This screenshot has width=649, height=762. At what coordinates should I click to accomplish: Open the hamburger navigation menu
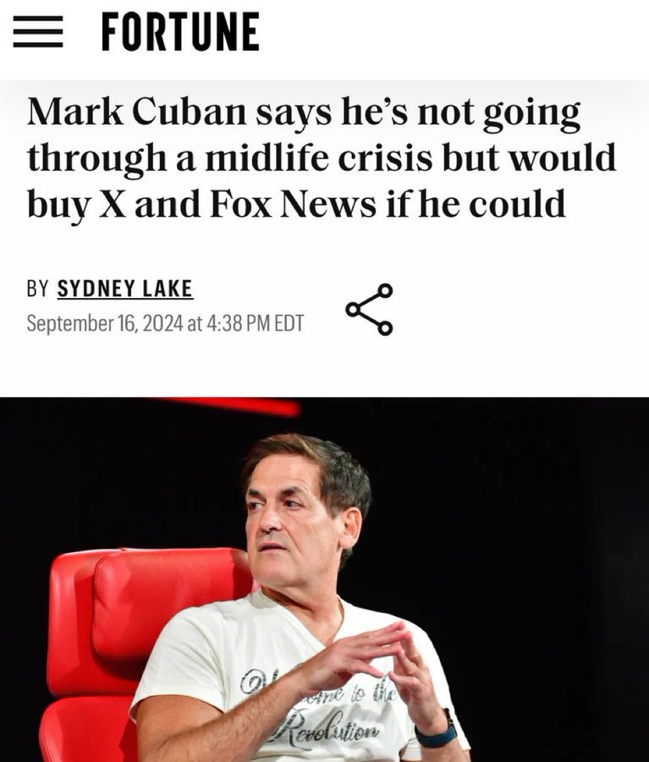(x=38, y=32)
